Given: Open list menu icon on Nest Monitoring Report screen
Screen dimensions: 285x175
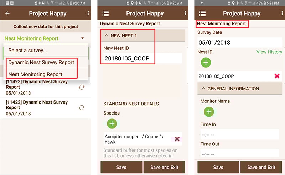Looking at the screenshot, I should (x=202, y=14).
